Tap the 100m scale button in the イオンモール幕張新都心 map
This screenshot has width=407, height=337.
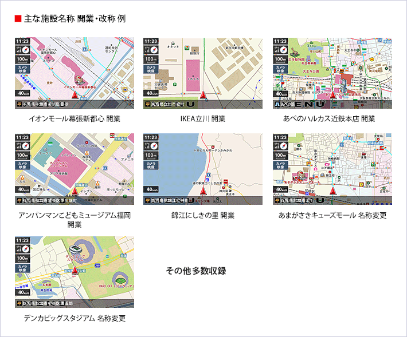22,60
